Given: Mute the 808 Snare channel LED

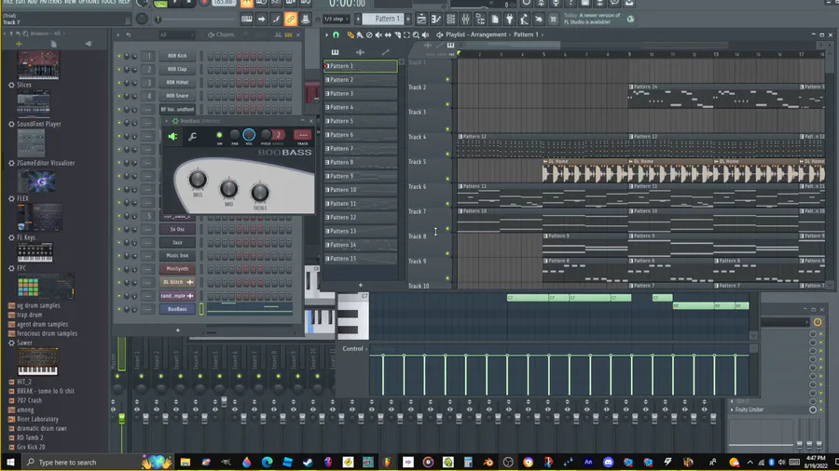Looking at the screenshot, I should pyautogui.click(x=119, y=96).
